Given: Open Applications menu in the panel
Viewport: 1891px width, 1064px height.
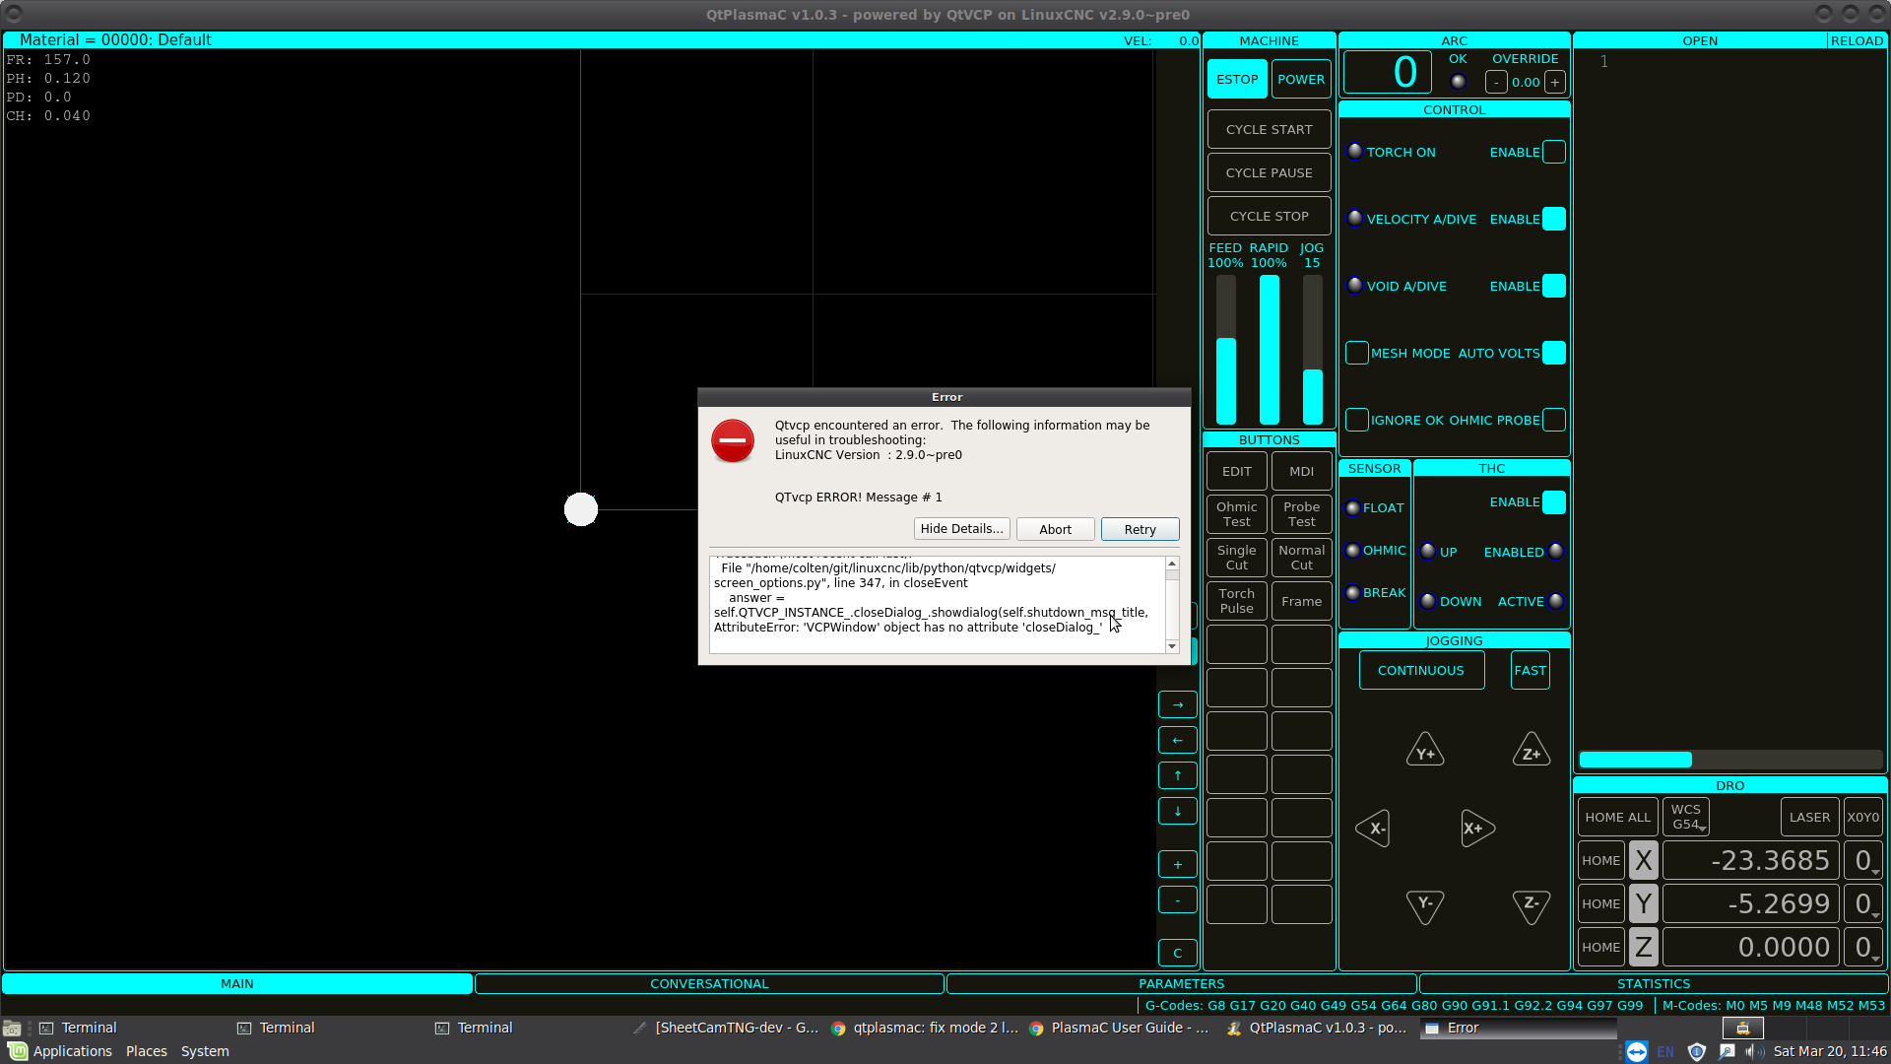Looking at the screenshot, I should (61, 1051).
